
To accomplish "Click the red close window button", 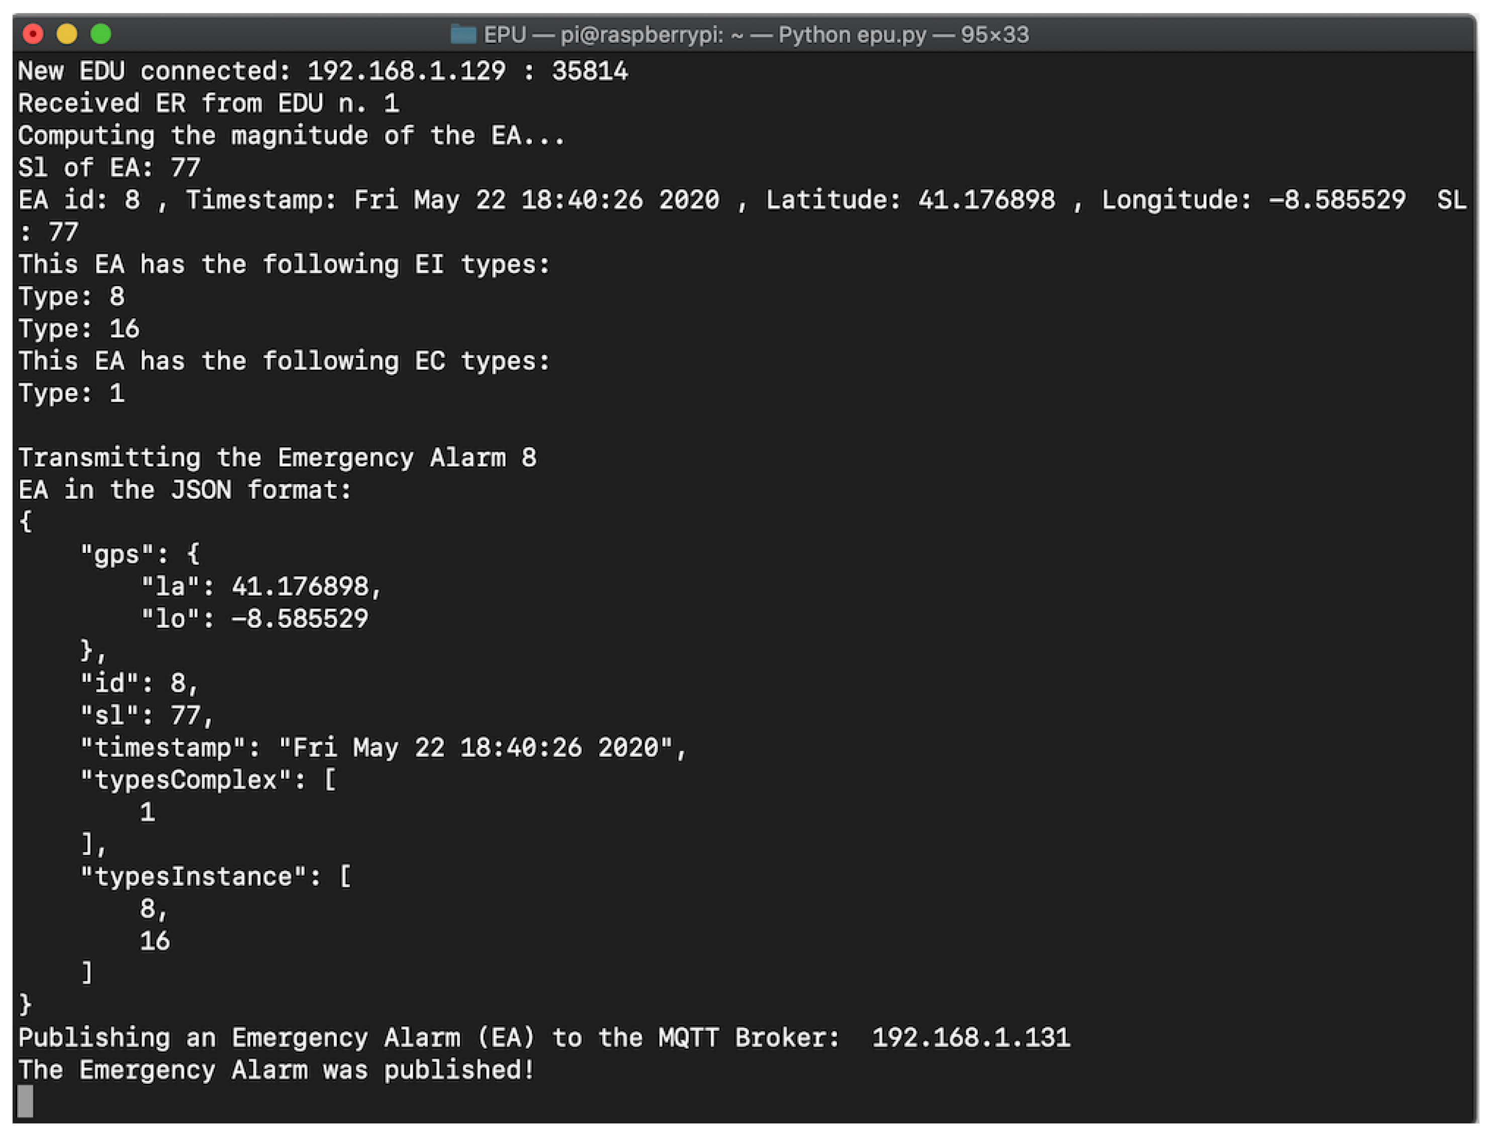I will pos(32,34).
